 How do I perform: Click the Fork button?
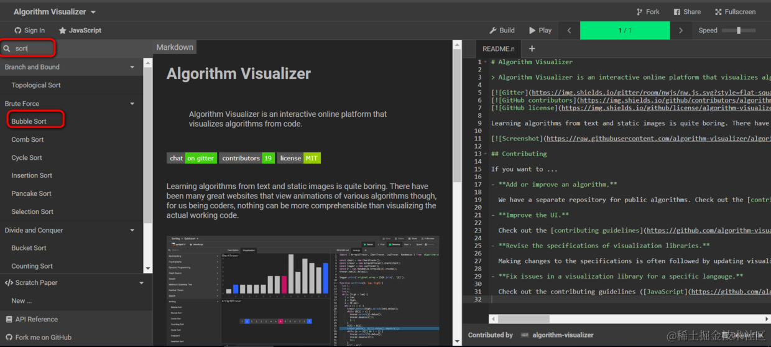648,12
